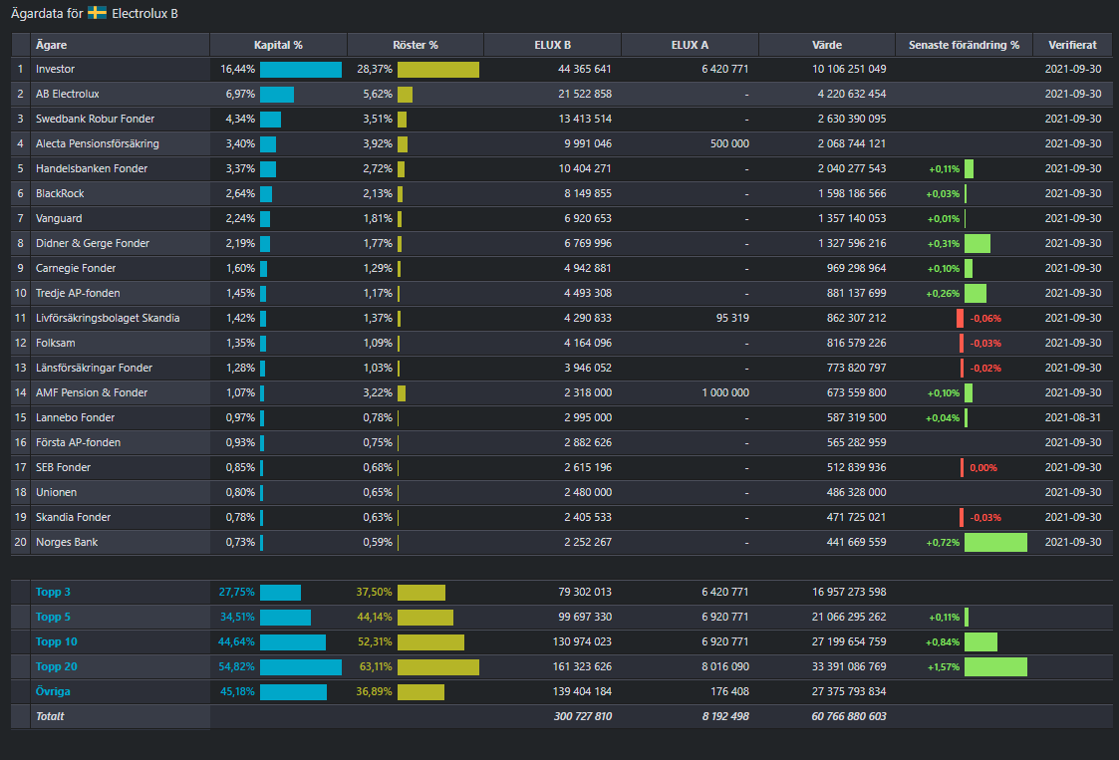Open SEB Fonder owner entry
Screen dimensions: 1119x760
tap(63, 467)
